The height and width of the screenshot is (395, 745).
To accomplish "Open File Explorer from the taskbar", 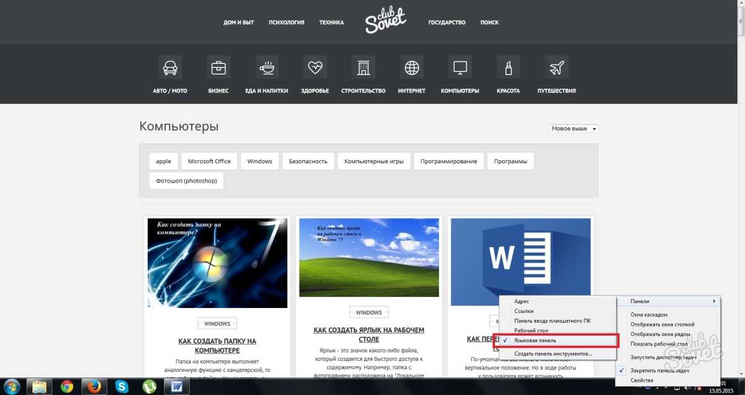I will (39, 387).
